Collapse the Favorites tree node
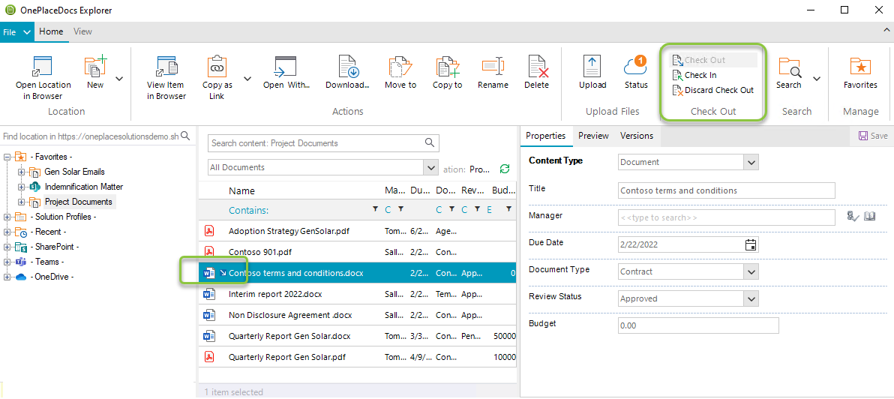 coord(7,156)
